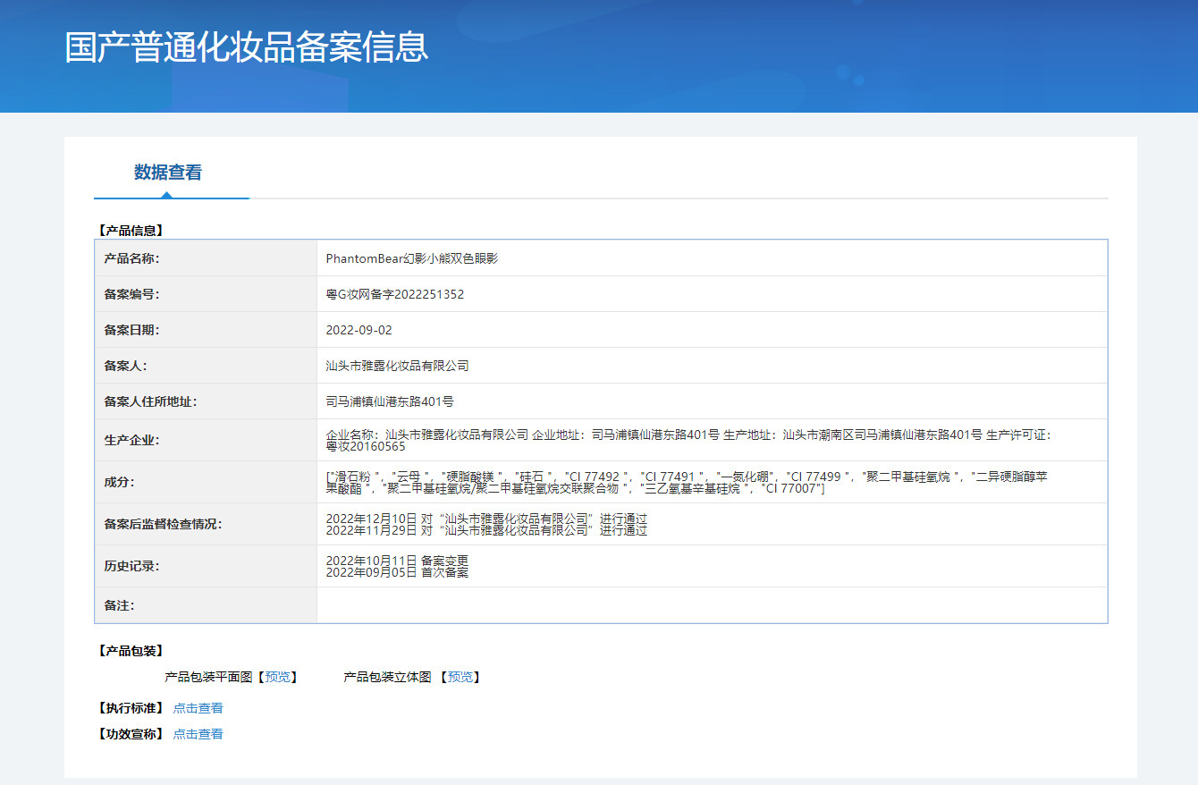Preview the 产品包装平面图 image
1198x785 pixels.
point(277,677)
